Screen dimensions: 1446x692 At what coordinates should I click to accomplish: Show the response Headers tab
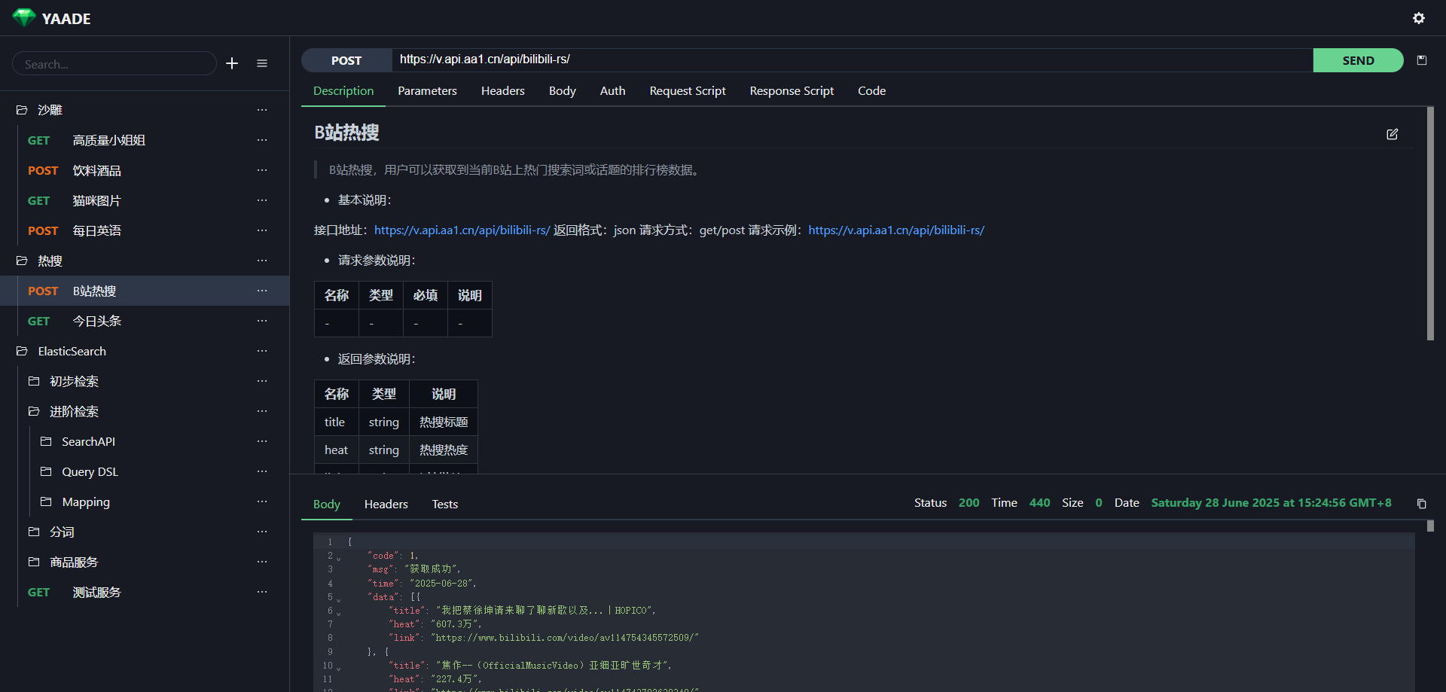coord(386,504)
